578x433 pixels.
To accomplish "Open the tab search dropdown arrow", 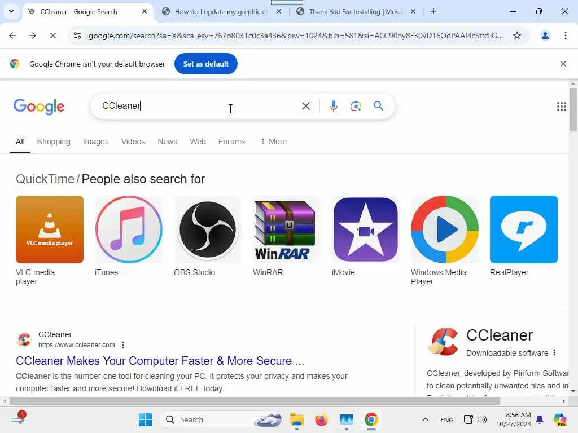I will click(x=11, y=11).
